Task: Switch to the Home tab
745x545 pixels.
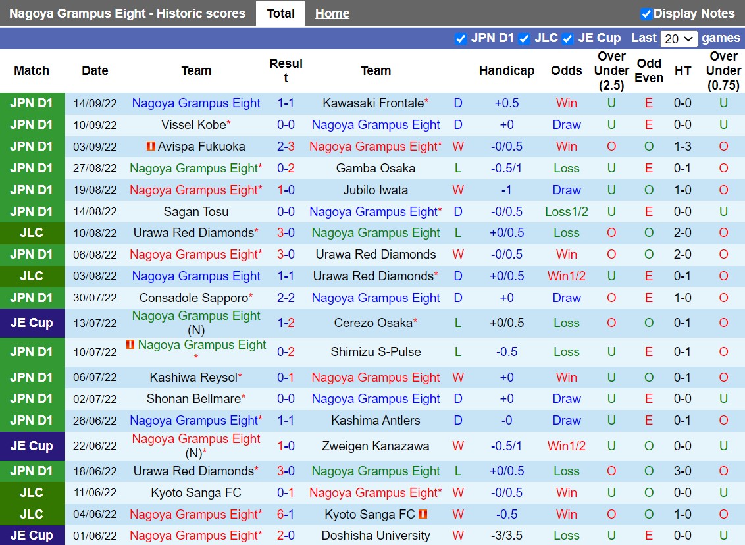Action: [332, 13]
